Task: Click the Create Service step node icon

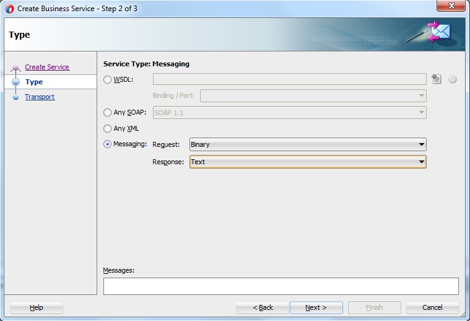Action: (15, 68)
